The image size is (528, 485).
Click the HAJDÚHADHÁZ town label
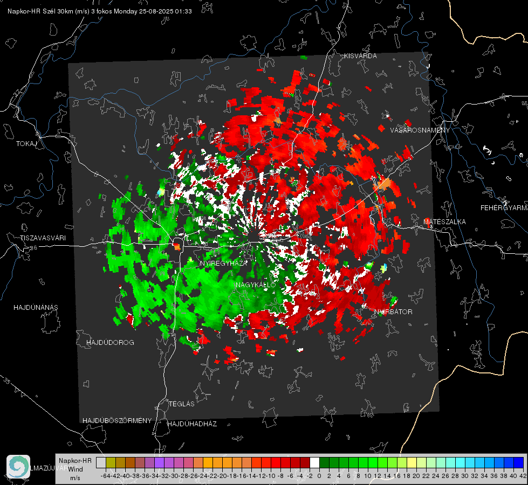click(192, 424)
